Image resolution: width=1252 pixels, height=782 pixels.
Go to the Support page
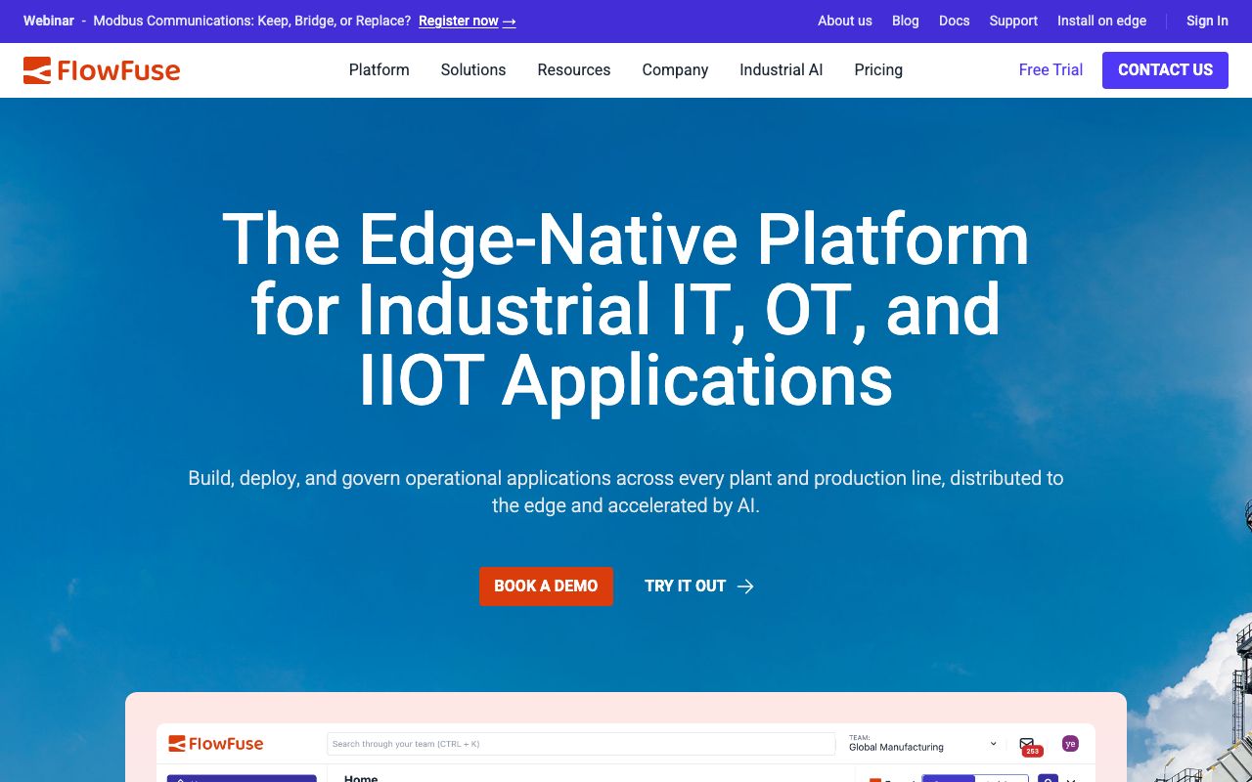1013,21
